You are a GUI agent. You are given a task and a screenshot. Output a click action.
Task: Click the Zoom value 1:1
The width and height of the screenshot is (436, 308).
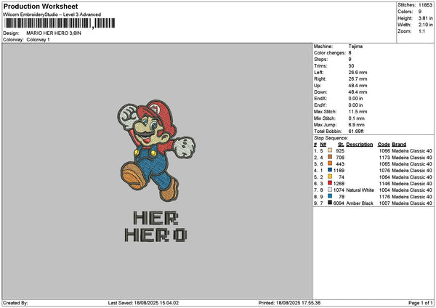pyautogui.click(x=421, y=31)
